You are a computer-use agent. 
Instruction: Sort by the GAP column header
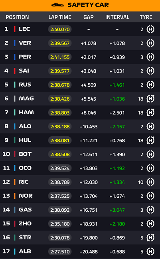89,17
